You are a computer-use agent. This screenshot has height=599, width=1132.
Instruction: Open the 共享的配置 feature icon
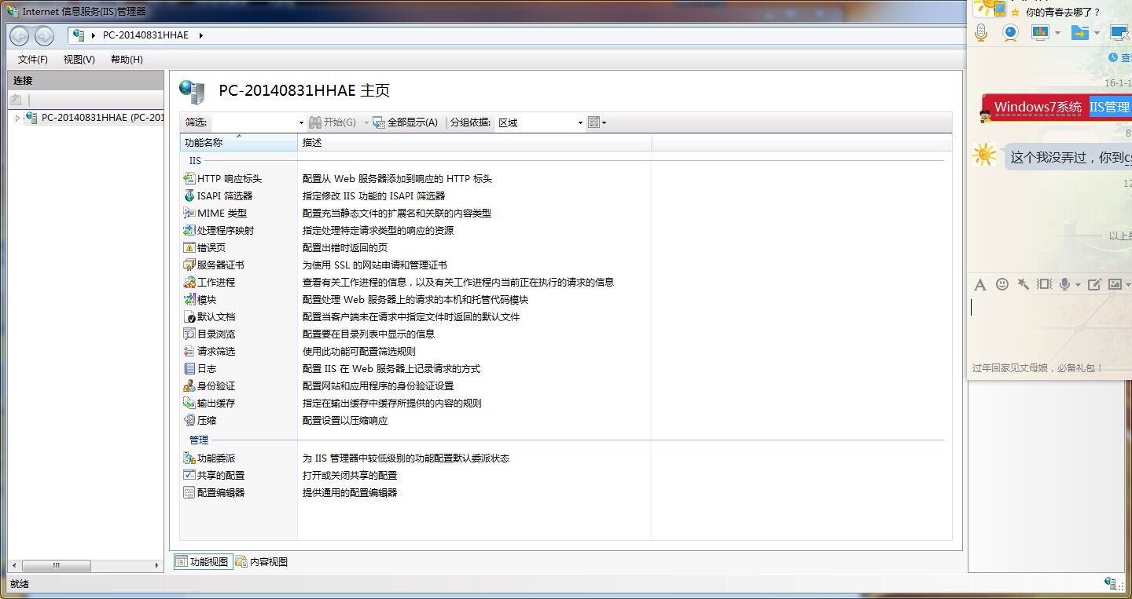coord(189,476)
